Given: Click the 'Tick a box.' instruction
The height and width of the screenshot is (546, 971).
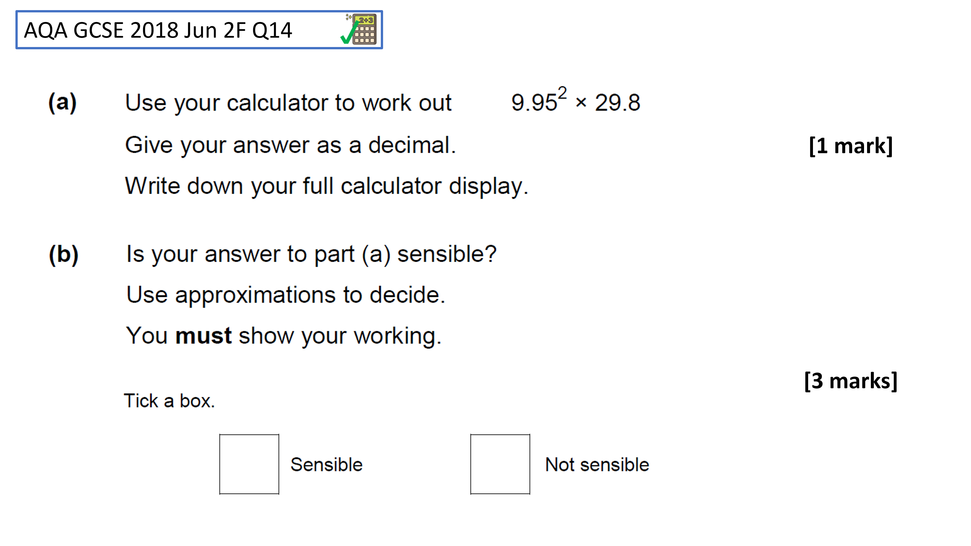Looking at the screenshot, I should click(169, 401).
